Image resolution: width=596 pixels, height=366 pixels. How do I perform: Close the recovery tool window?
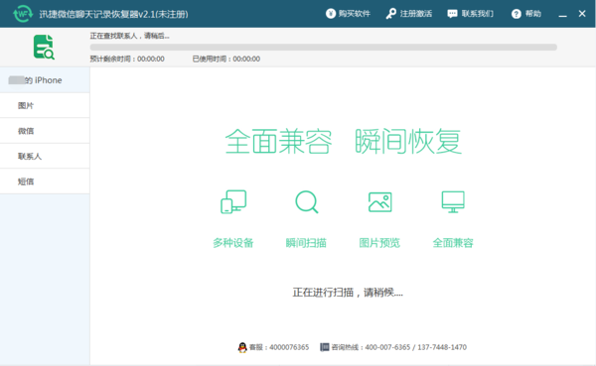582,14
